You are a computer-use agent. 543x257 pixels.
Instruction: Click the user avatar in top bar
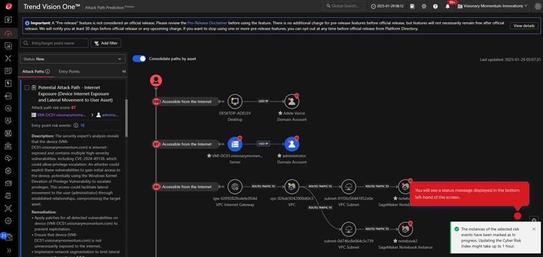click(538, 6)
